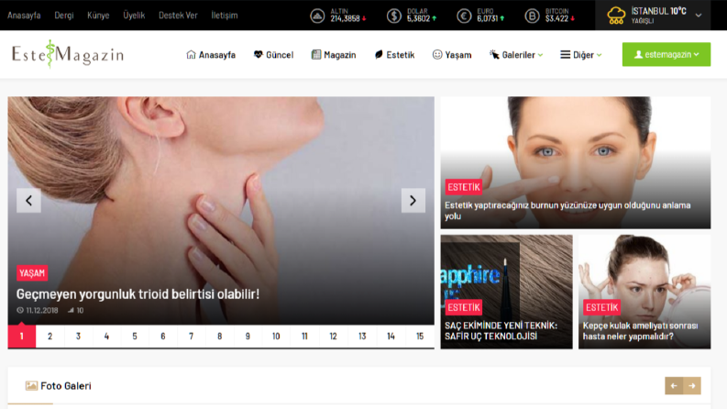Click the hamburger icon beside Diğer
727x409 pixels.
(x=565, y=54)
